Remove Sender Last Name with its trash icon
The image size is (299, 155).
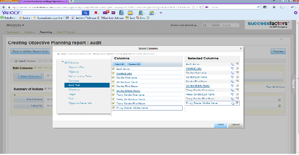237,77
